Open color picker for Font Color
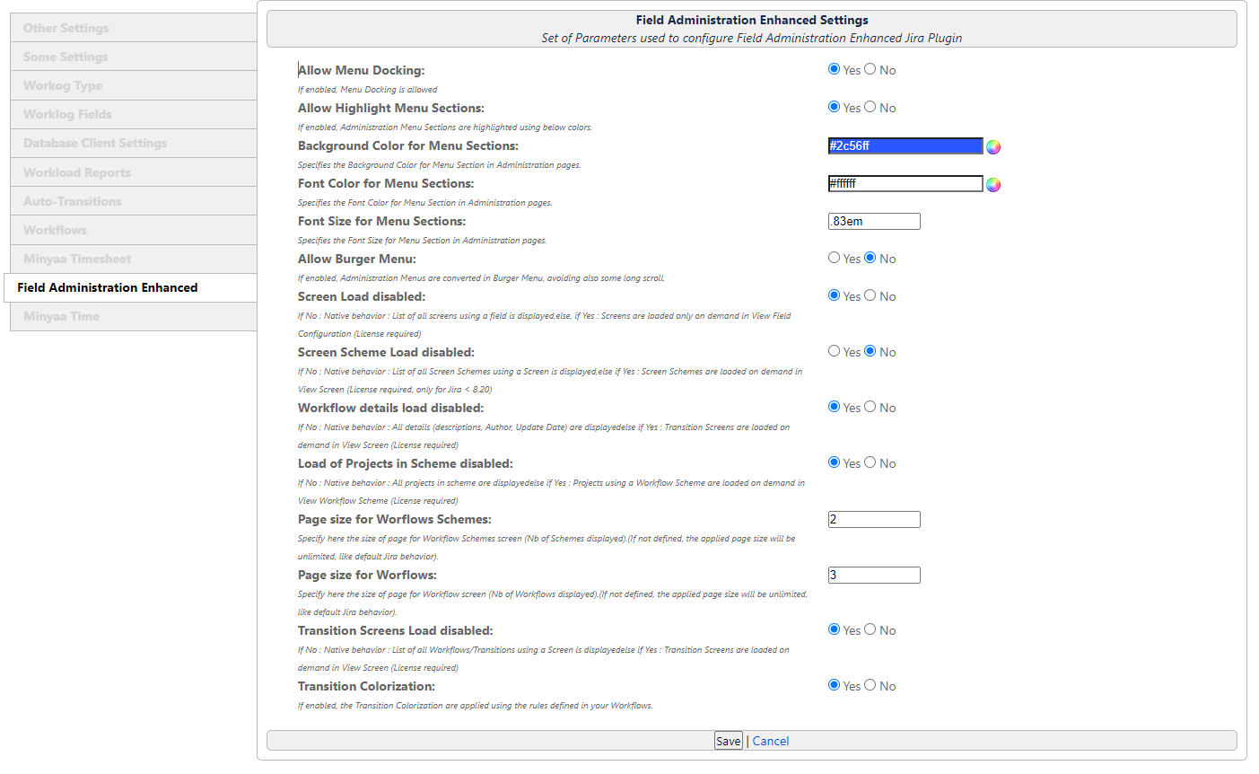Image resolution: width=1259 pixels, height=774 pixels. click(993, 185)
